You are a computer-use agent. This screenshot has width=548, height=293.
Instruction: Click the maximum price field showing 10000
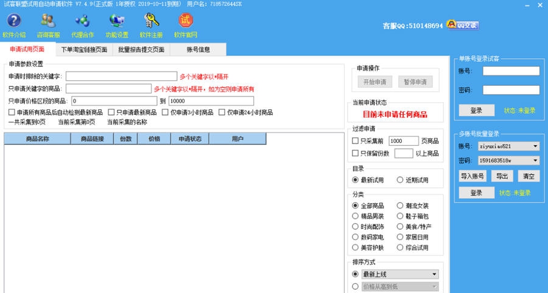pyautogui.click(x=211, y=101)
